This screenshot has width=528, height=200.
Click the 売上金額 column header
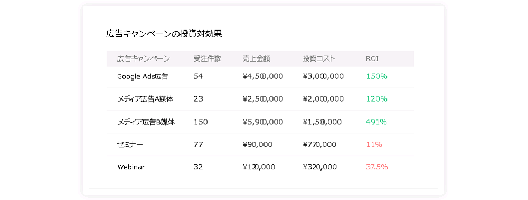point(256,59)
